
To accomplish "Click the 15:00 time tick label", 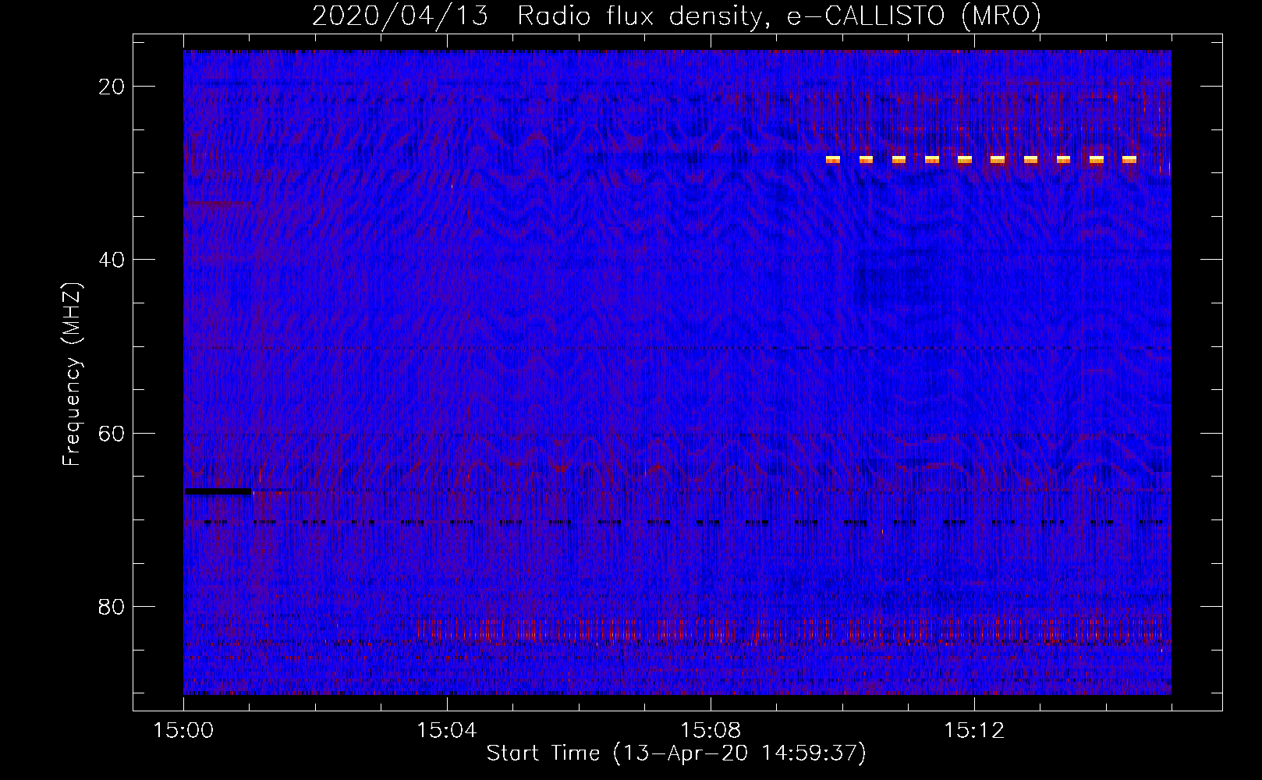I will 183,731.
